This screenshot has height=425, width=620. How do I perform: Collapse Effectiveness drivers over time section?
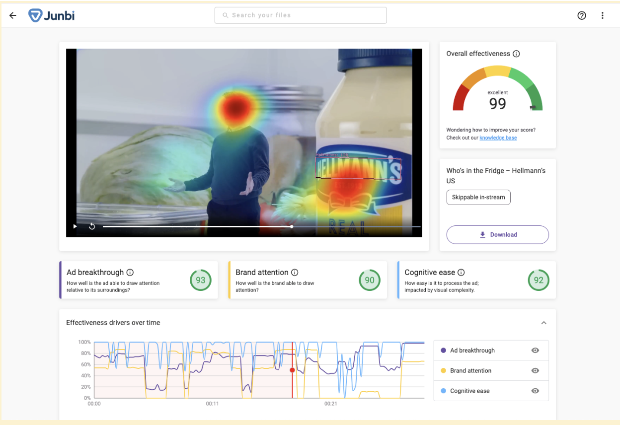tap(543, 323)
